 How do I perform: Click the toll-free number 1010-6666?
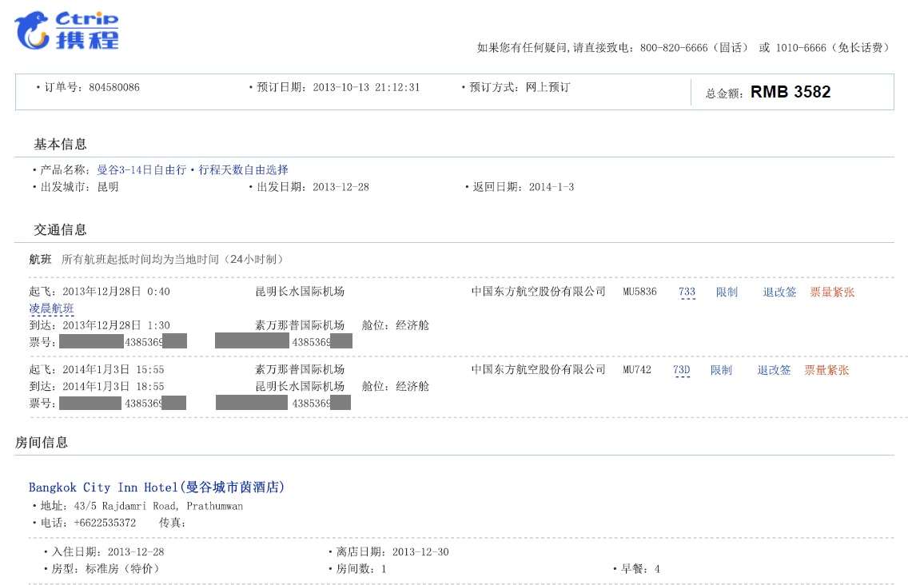801,48
